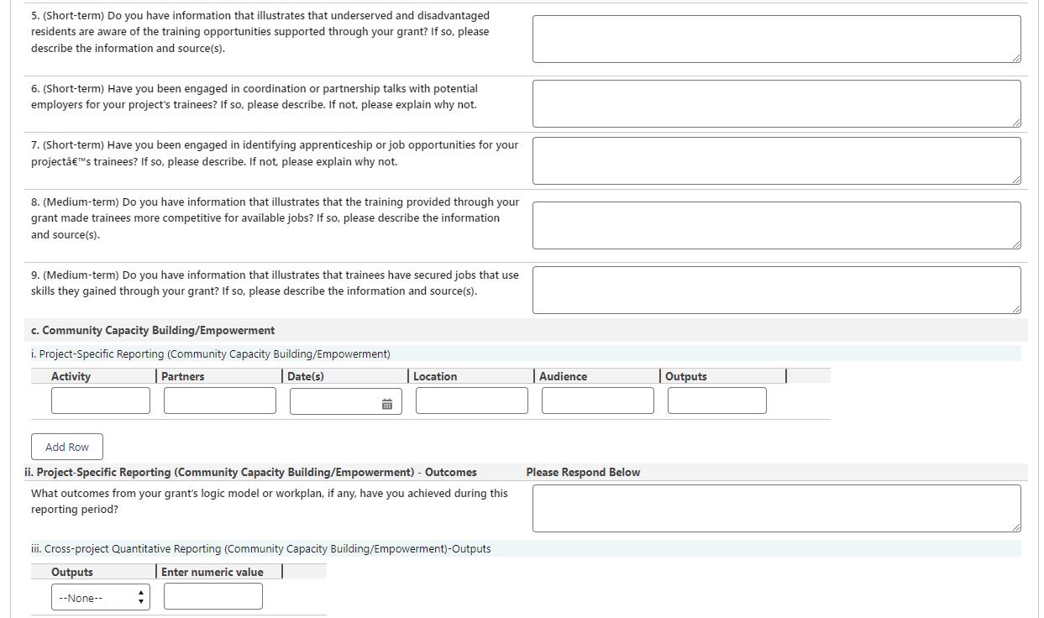The image size is (1044, 618).
Task: Focus the question 9 secured jobs textarea
Action: 777,291
